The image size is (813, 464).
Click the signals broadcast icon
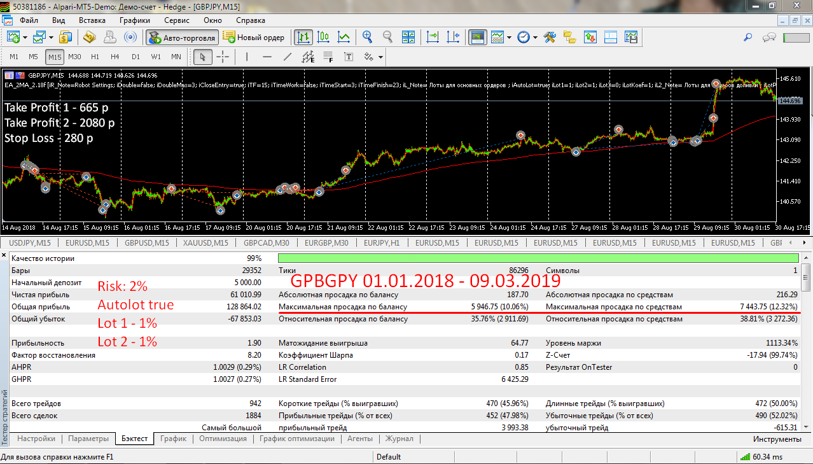click(x=130, y=37)
